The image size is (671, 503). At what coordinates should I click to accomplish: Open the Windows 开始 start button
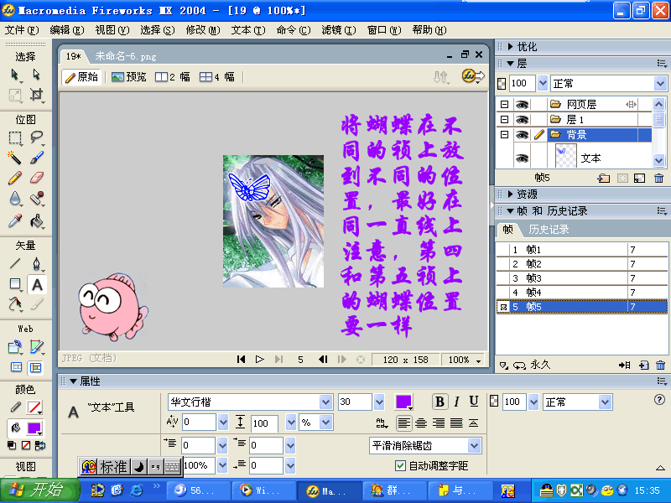pos(40,490)
